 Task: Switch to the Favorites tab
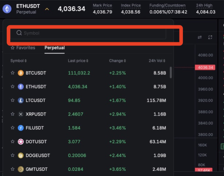tap(23, 48)
